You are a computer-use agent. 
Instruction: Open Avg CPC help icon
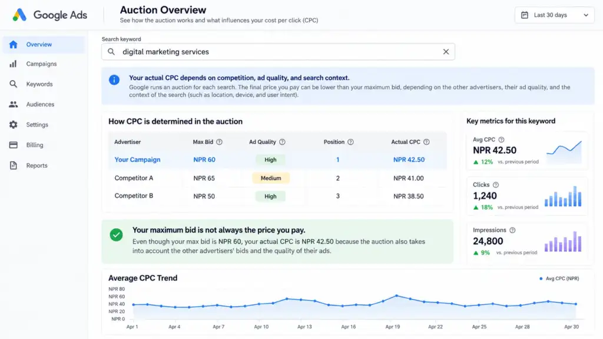click(501, 139)
